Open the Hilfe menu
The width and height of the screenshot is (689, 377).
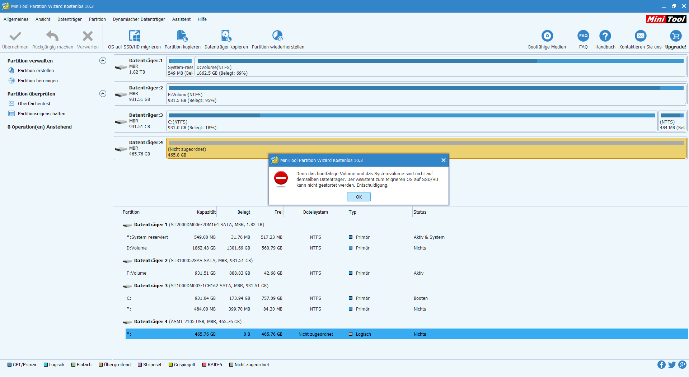tap(202, 19)
